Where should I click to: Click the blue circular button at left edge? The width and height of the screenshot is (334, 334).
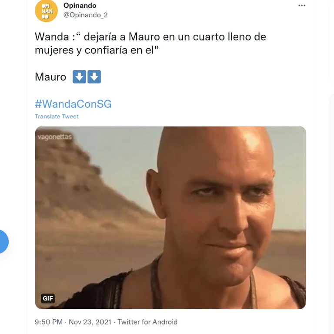click(4, 241)
